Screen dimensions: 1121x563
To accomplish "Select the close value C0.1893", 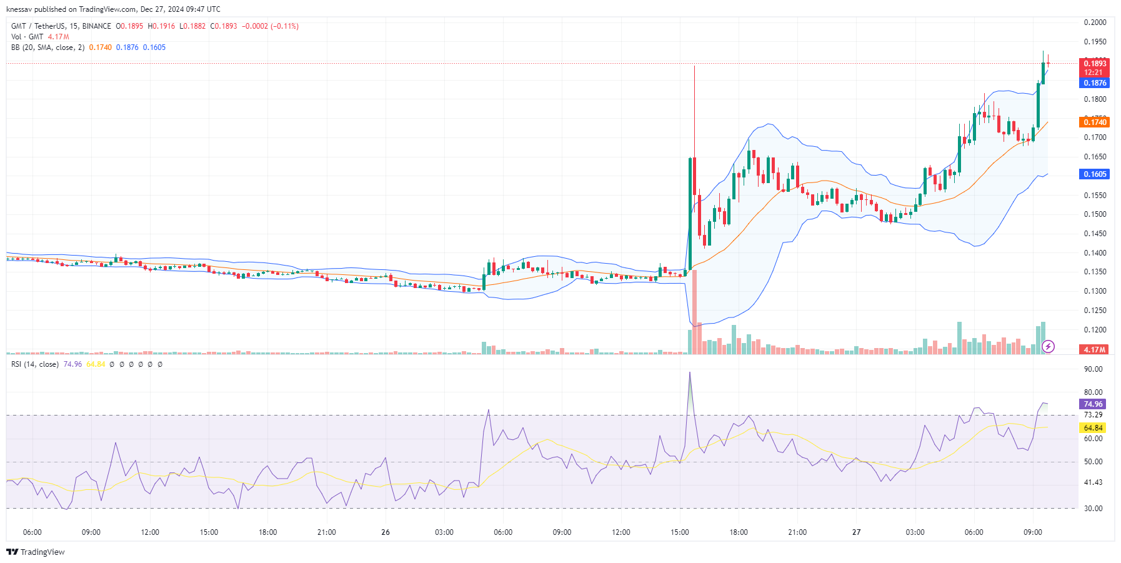I will [224, 26].
